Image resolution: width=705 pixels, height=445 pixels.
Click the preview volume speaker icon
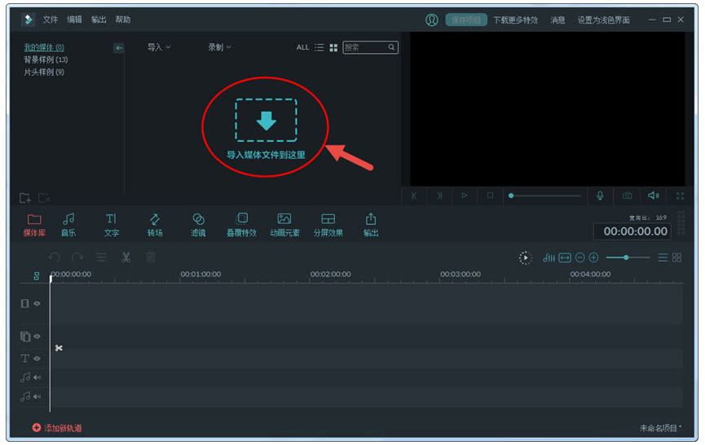654,196
